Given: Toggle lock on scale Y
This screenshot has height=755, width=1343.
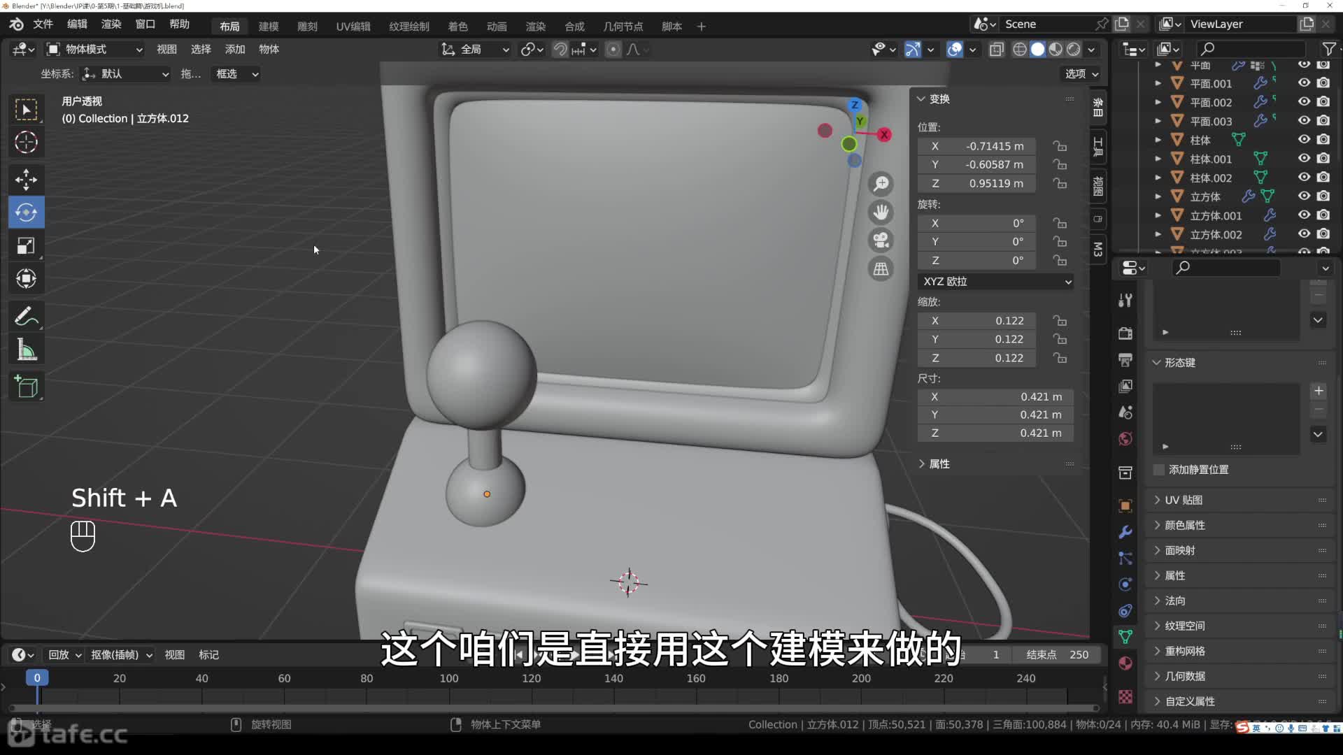Looking at the screenshot, I should click(1060, 339).
